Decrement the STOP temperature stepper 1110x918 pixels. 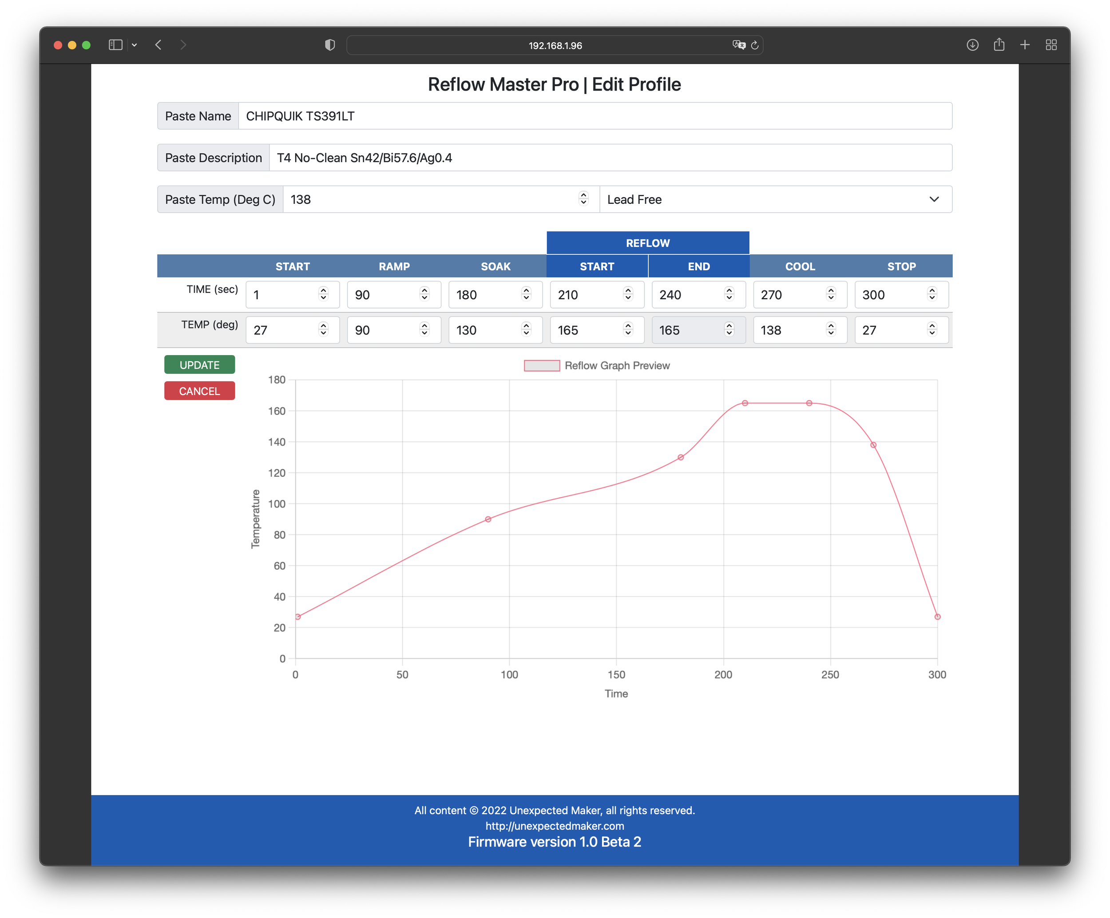932,334
